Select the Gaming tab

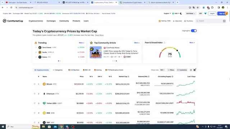[x=98, y=70]
